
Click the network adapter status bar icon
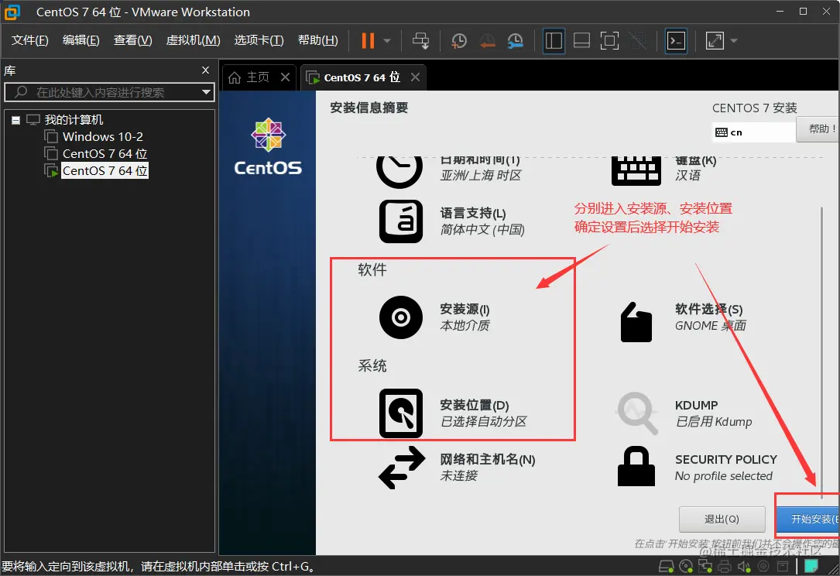705,567
